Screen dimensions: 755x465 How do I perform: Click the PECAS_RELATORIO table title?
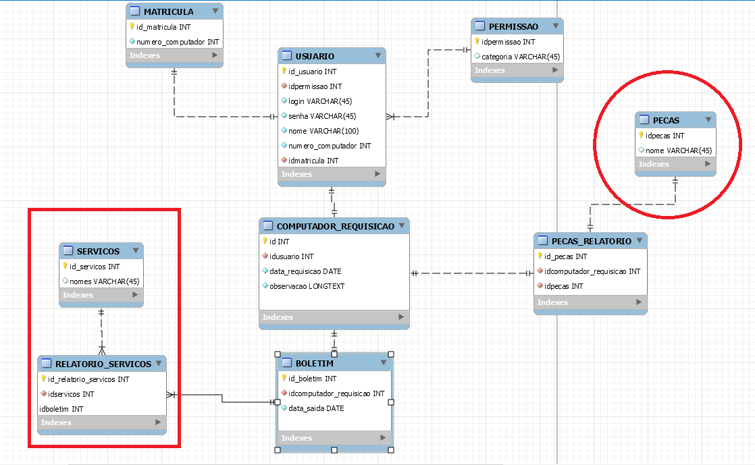592,241
